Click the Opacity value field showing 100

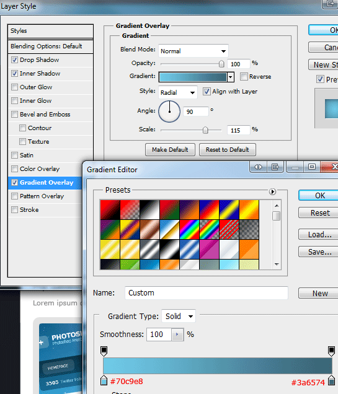click(x=239, y=64)
